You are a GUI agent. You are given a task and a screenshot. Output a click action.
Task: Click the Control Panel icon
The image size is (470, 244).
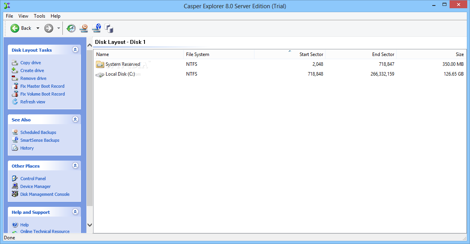click(x=15, y=179)
